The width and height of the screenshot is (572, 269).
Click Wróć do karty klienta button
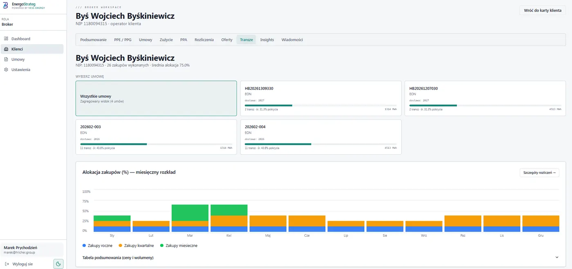click(x=543, y=11)
